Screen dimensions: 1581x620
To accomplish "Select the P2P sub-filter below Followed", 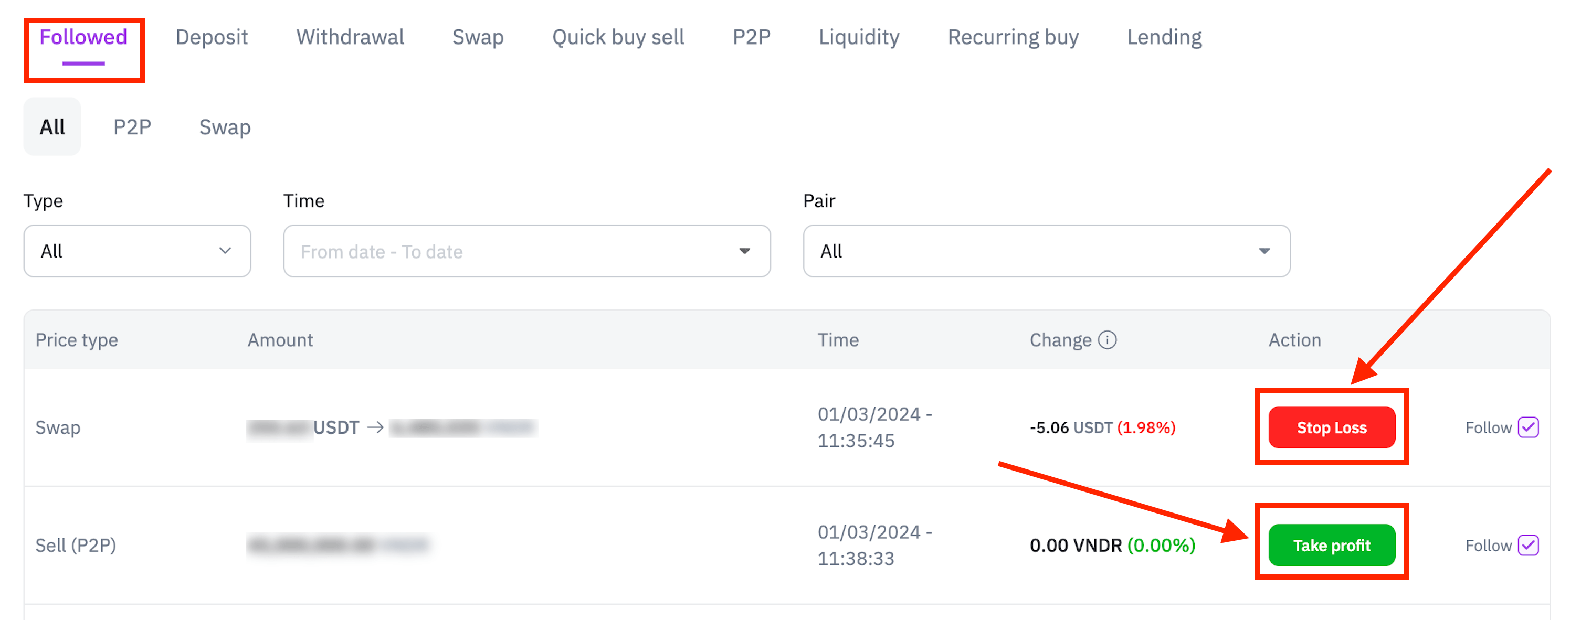I will coord(132,127).
